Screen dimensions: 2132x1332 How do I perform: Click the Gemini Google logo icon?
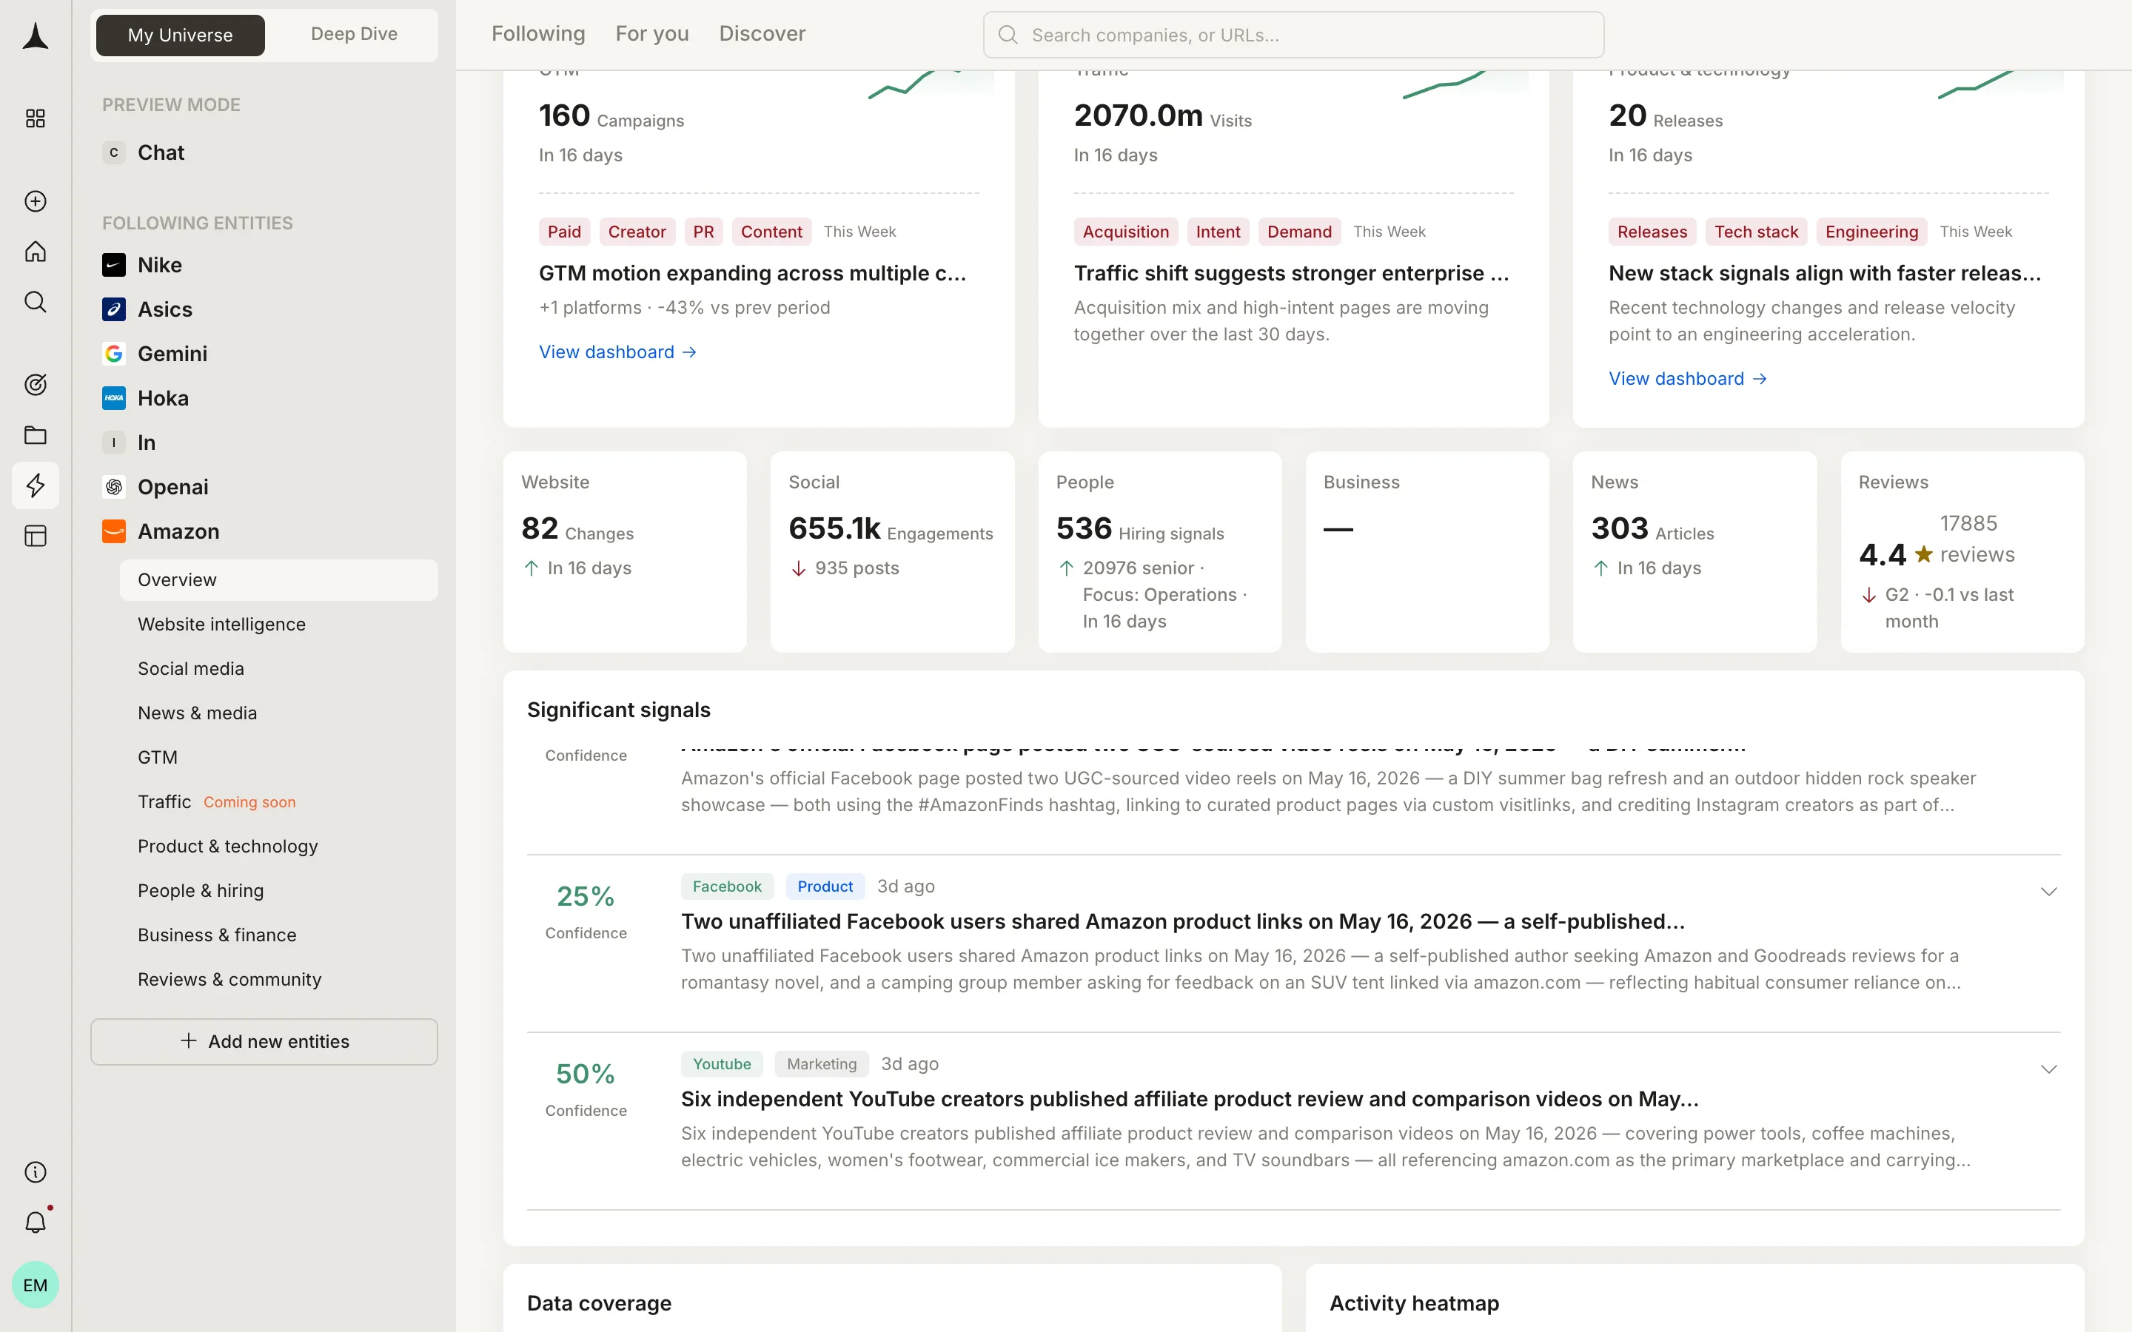(x=114, y=353)
